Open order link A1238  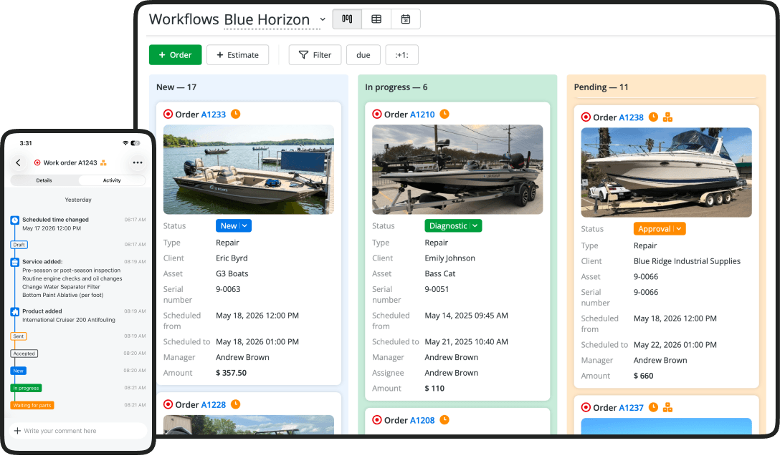coord(632,118)
